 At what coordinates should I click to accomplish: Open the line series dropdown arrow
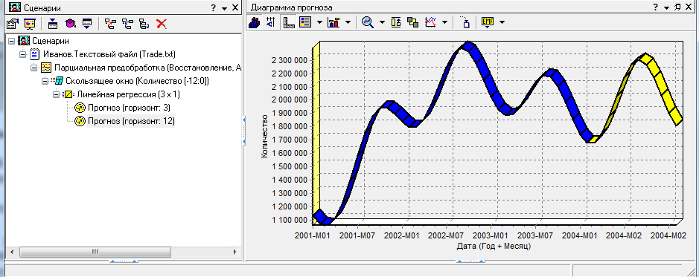(x=444, y=22)
